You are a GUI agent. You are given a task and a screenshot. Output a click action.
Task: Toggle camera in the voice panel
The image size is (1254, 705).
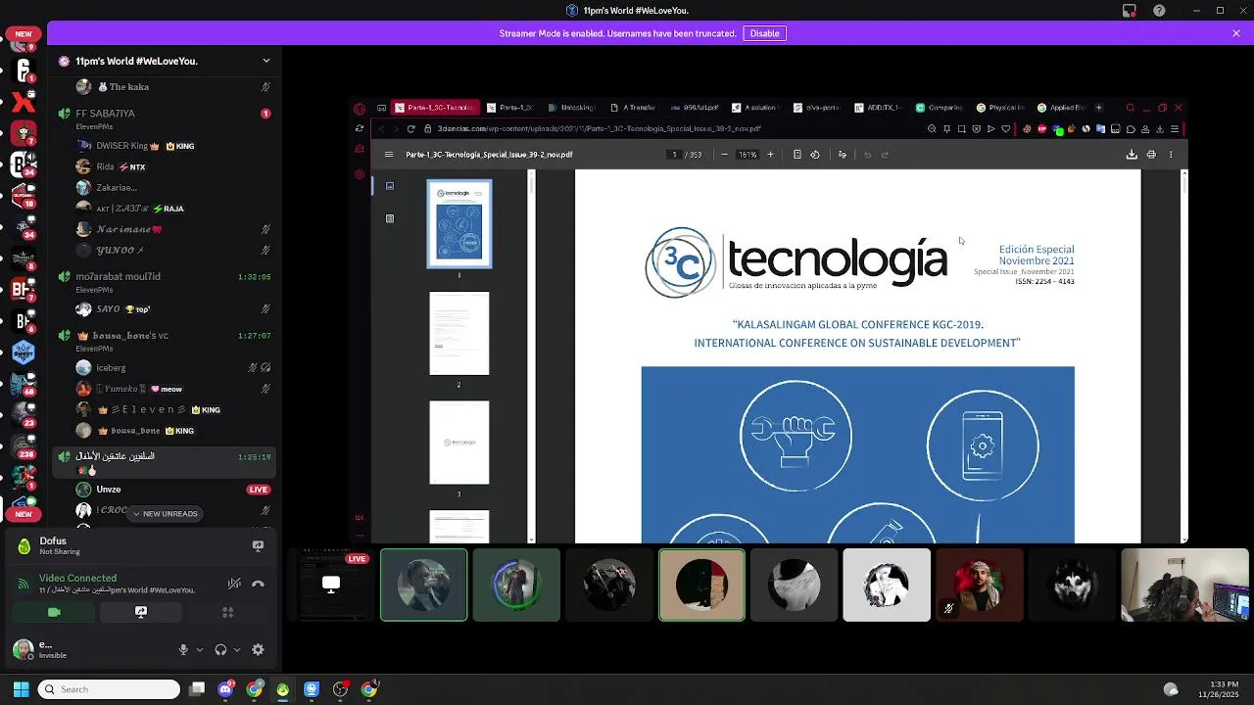[54, 612]
